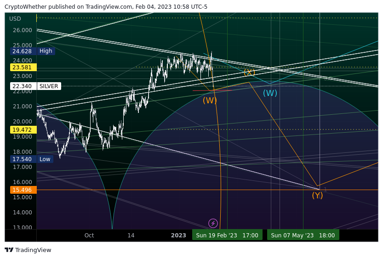Click the 26.000 price axis tick

pyautogui.click(x=23, y=30)
